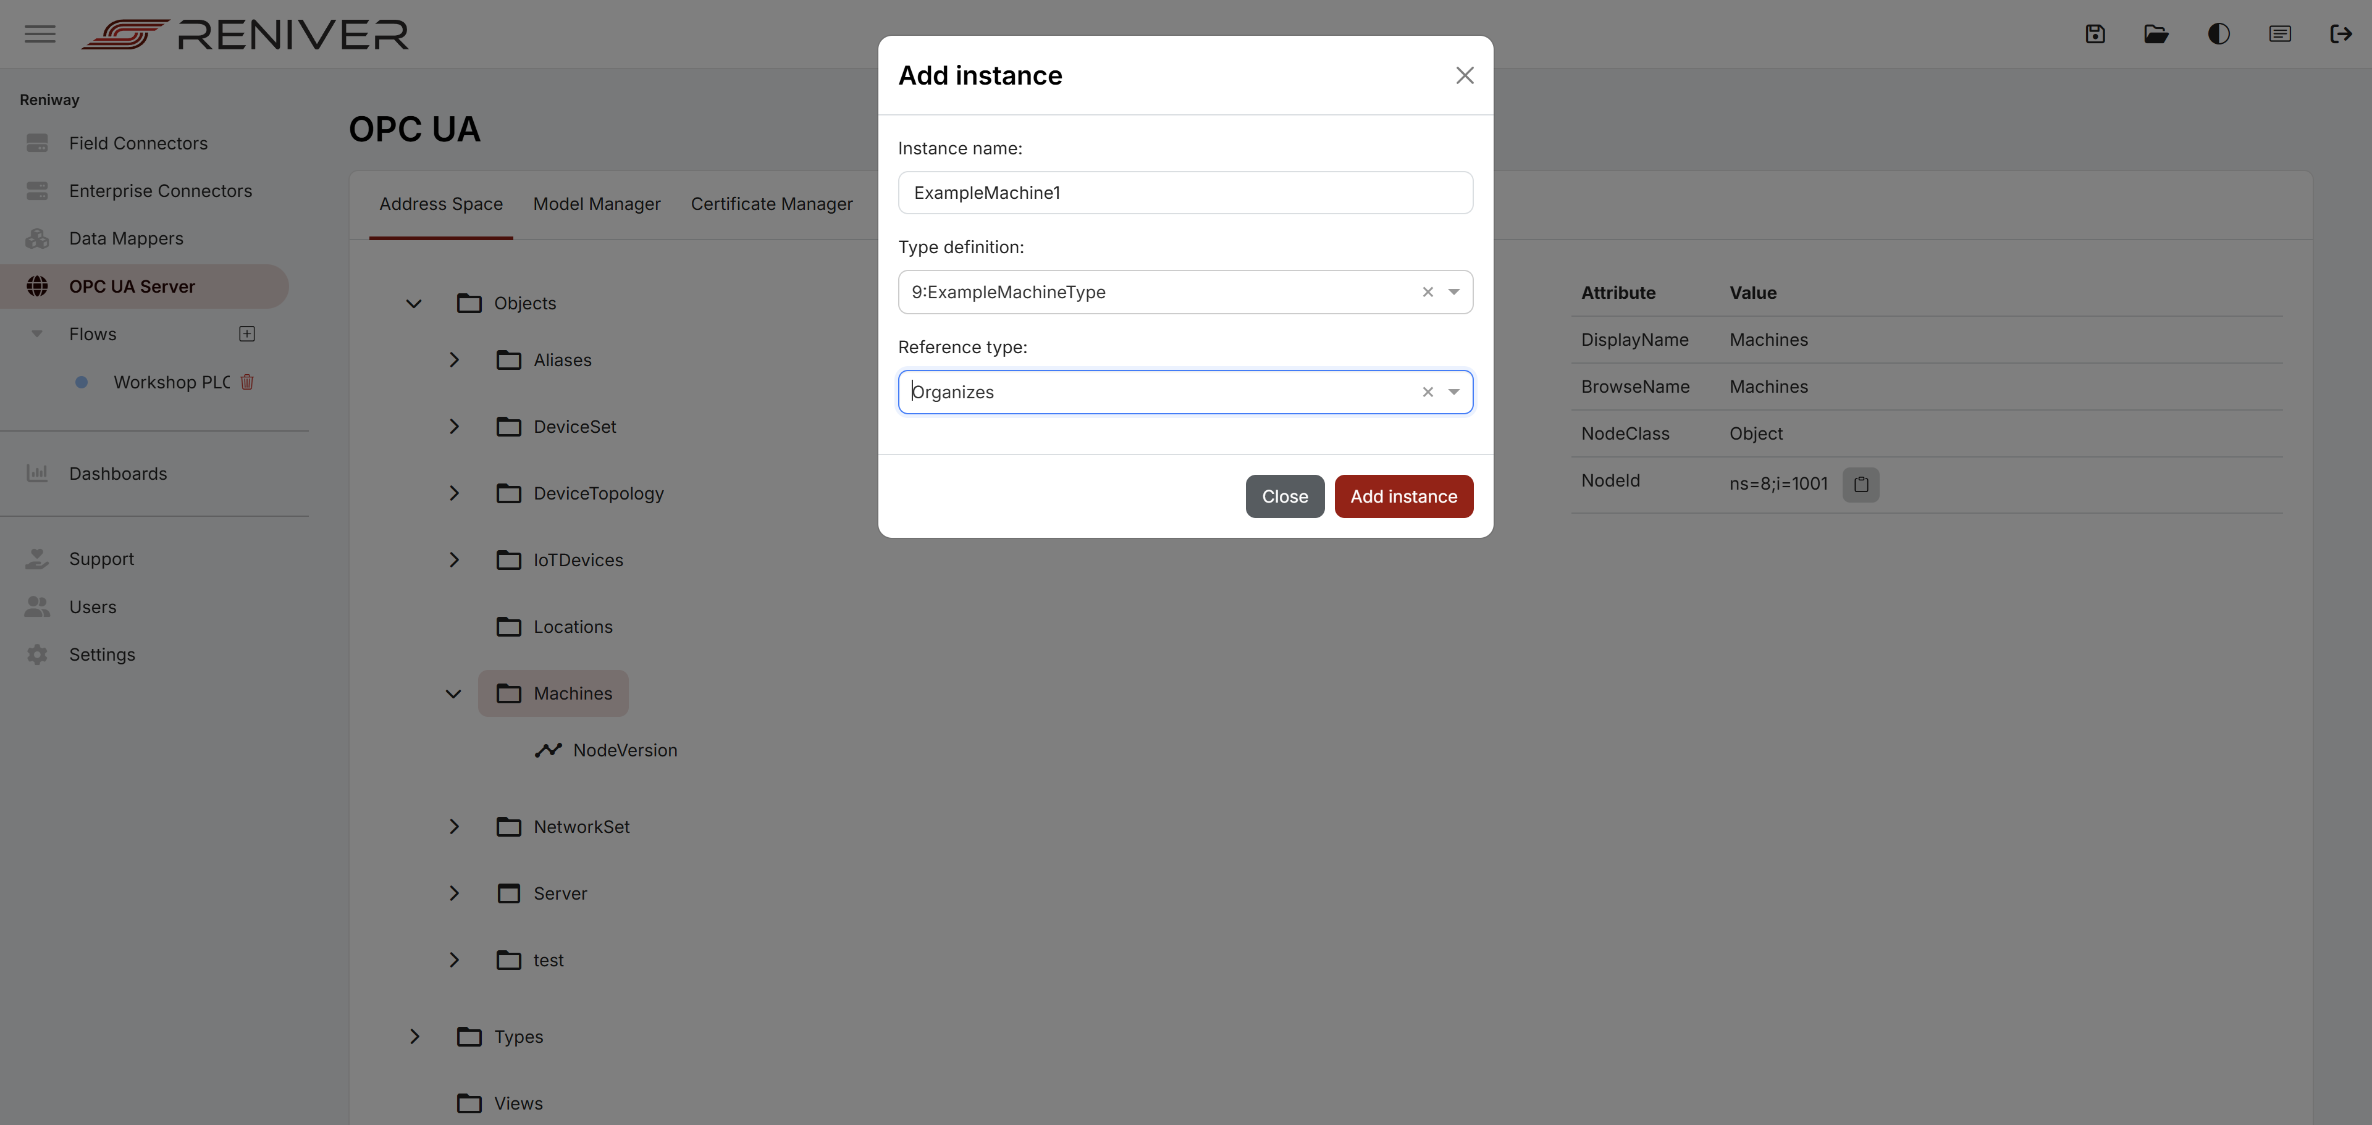2372x1125 pixels.
Task: Collapse the Flows section in the sidebar
Action: [x=37, y=333]
